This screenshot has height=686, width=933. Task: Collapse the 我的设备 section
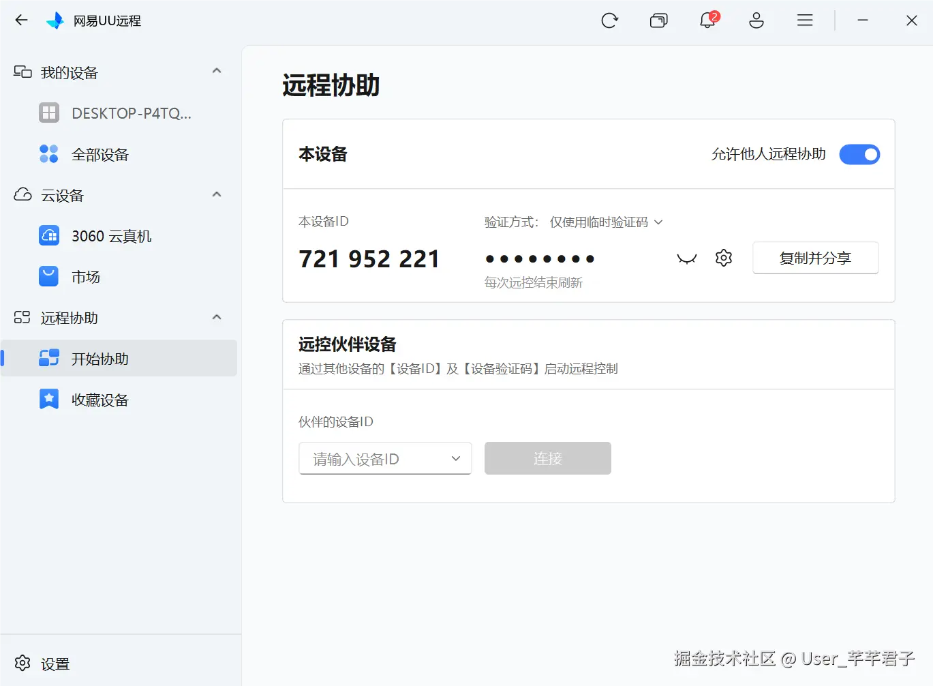click(x=217, y=71)
